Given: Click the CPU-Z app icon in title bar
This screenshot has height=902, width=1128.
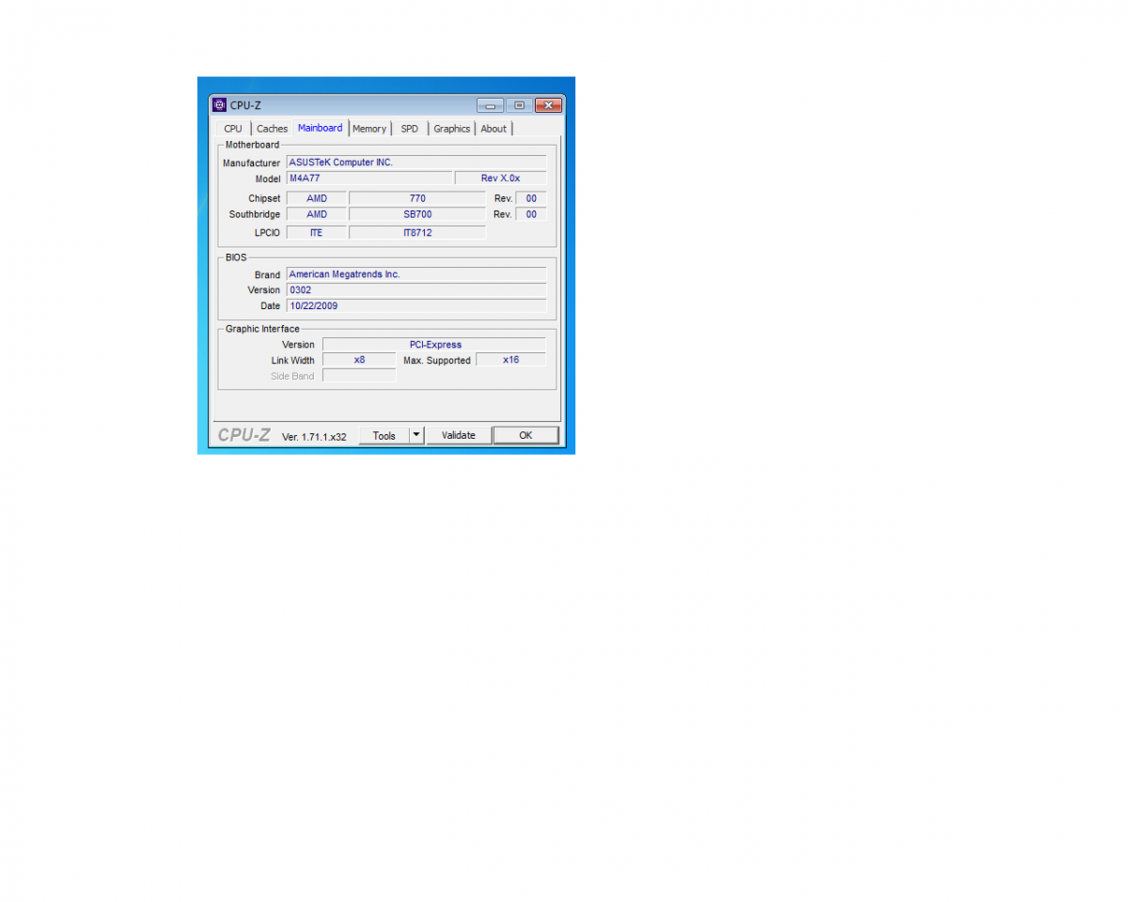Looking at the screenshot, I should (x=220, y=104).
